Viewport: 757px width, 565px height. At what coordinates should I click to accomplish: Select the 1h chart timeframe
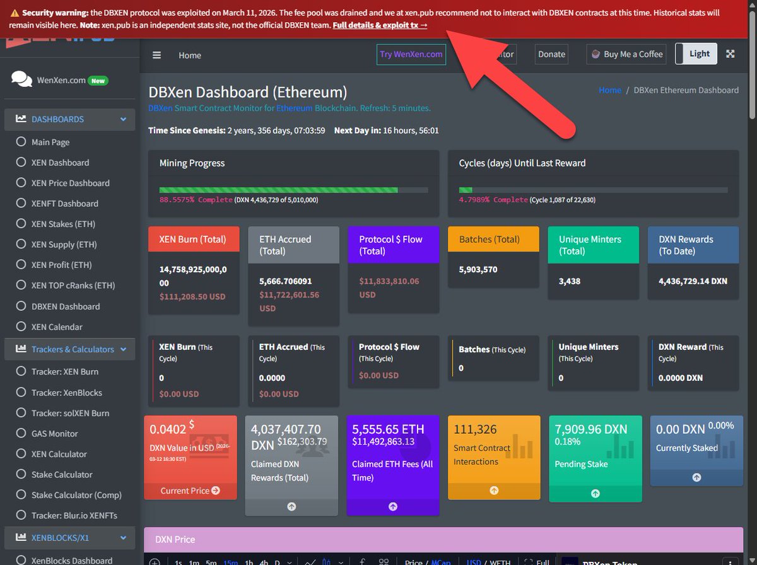[x=249, y=562]
